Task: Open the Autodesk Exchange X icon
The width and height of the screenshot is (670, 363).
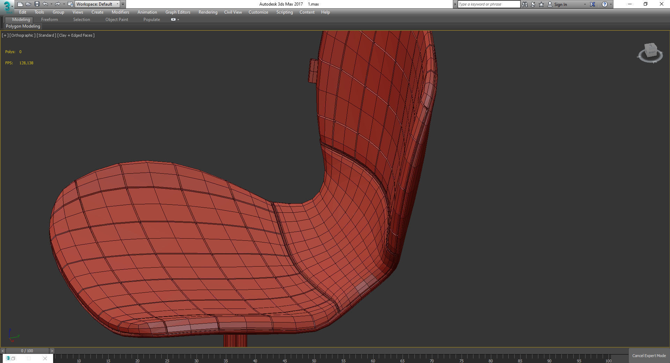Action: (x=592, y=4)
